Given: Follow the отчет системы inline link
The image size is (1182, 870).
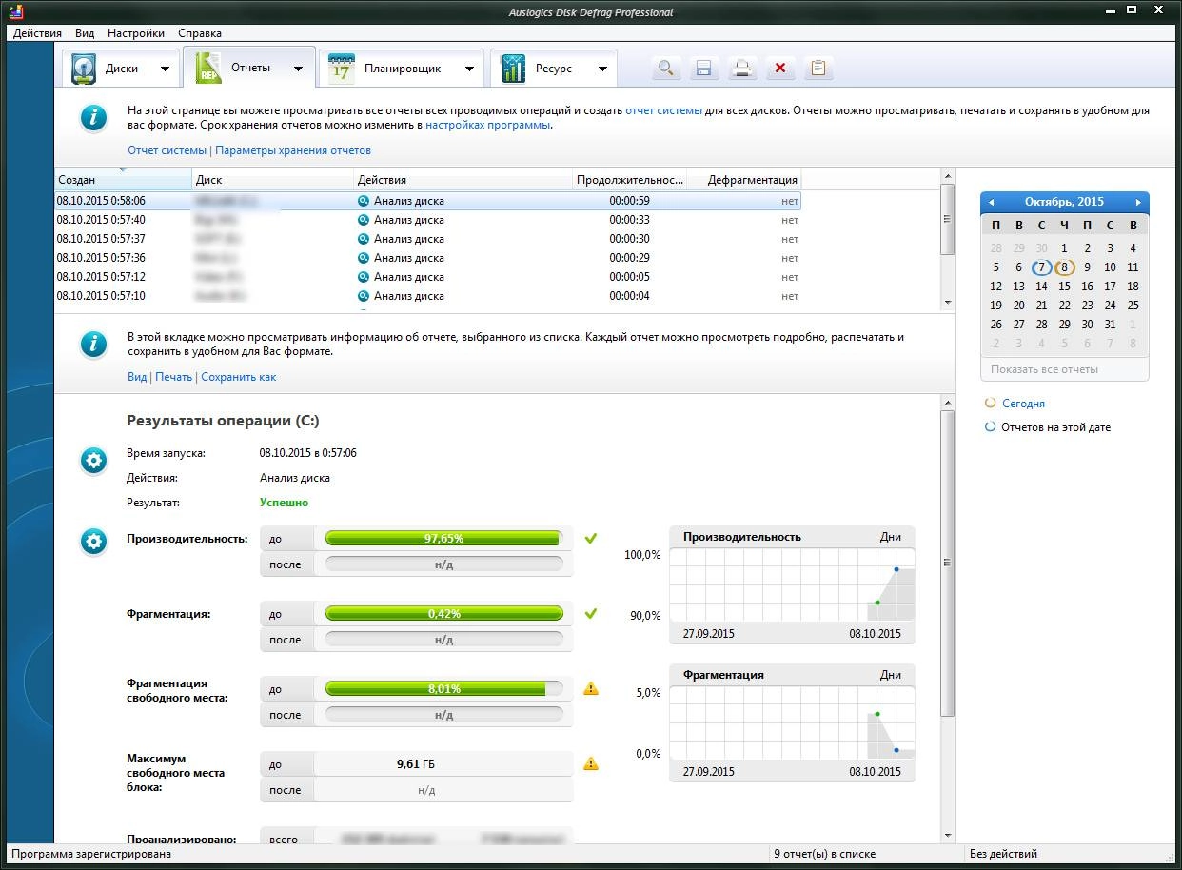Looking at the screenshot, I should (663, 110).
